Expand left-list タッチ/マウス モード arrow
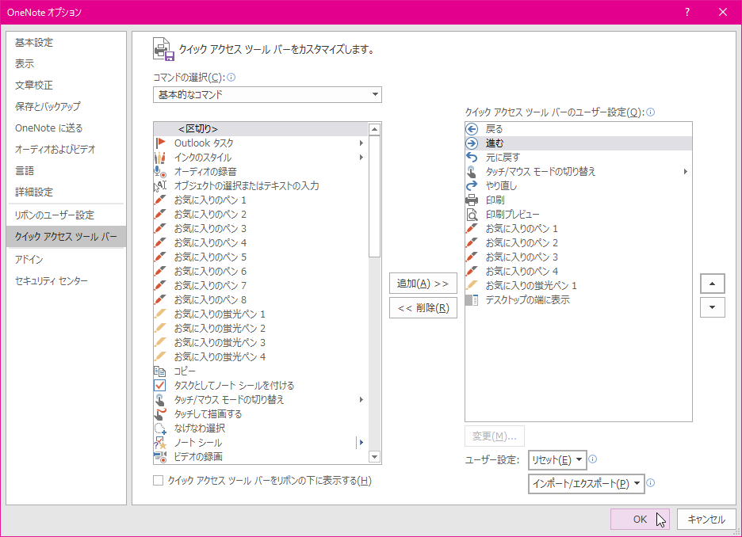 [x=361, y=400]
